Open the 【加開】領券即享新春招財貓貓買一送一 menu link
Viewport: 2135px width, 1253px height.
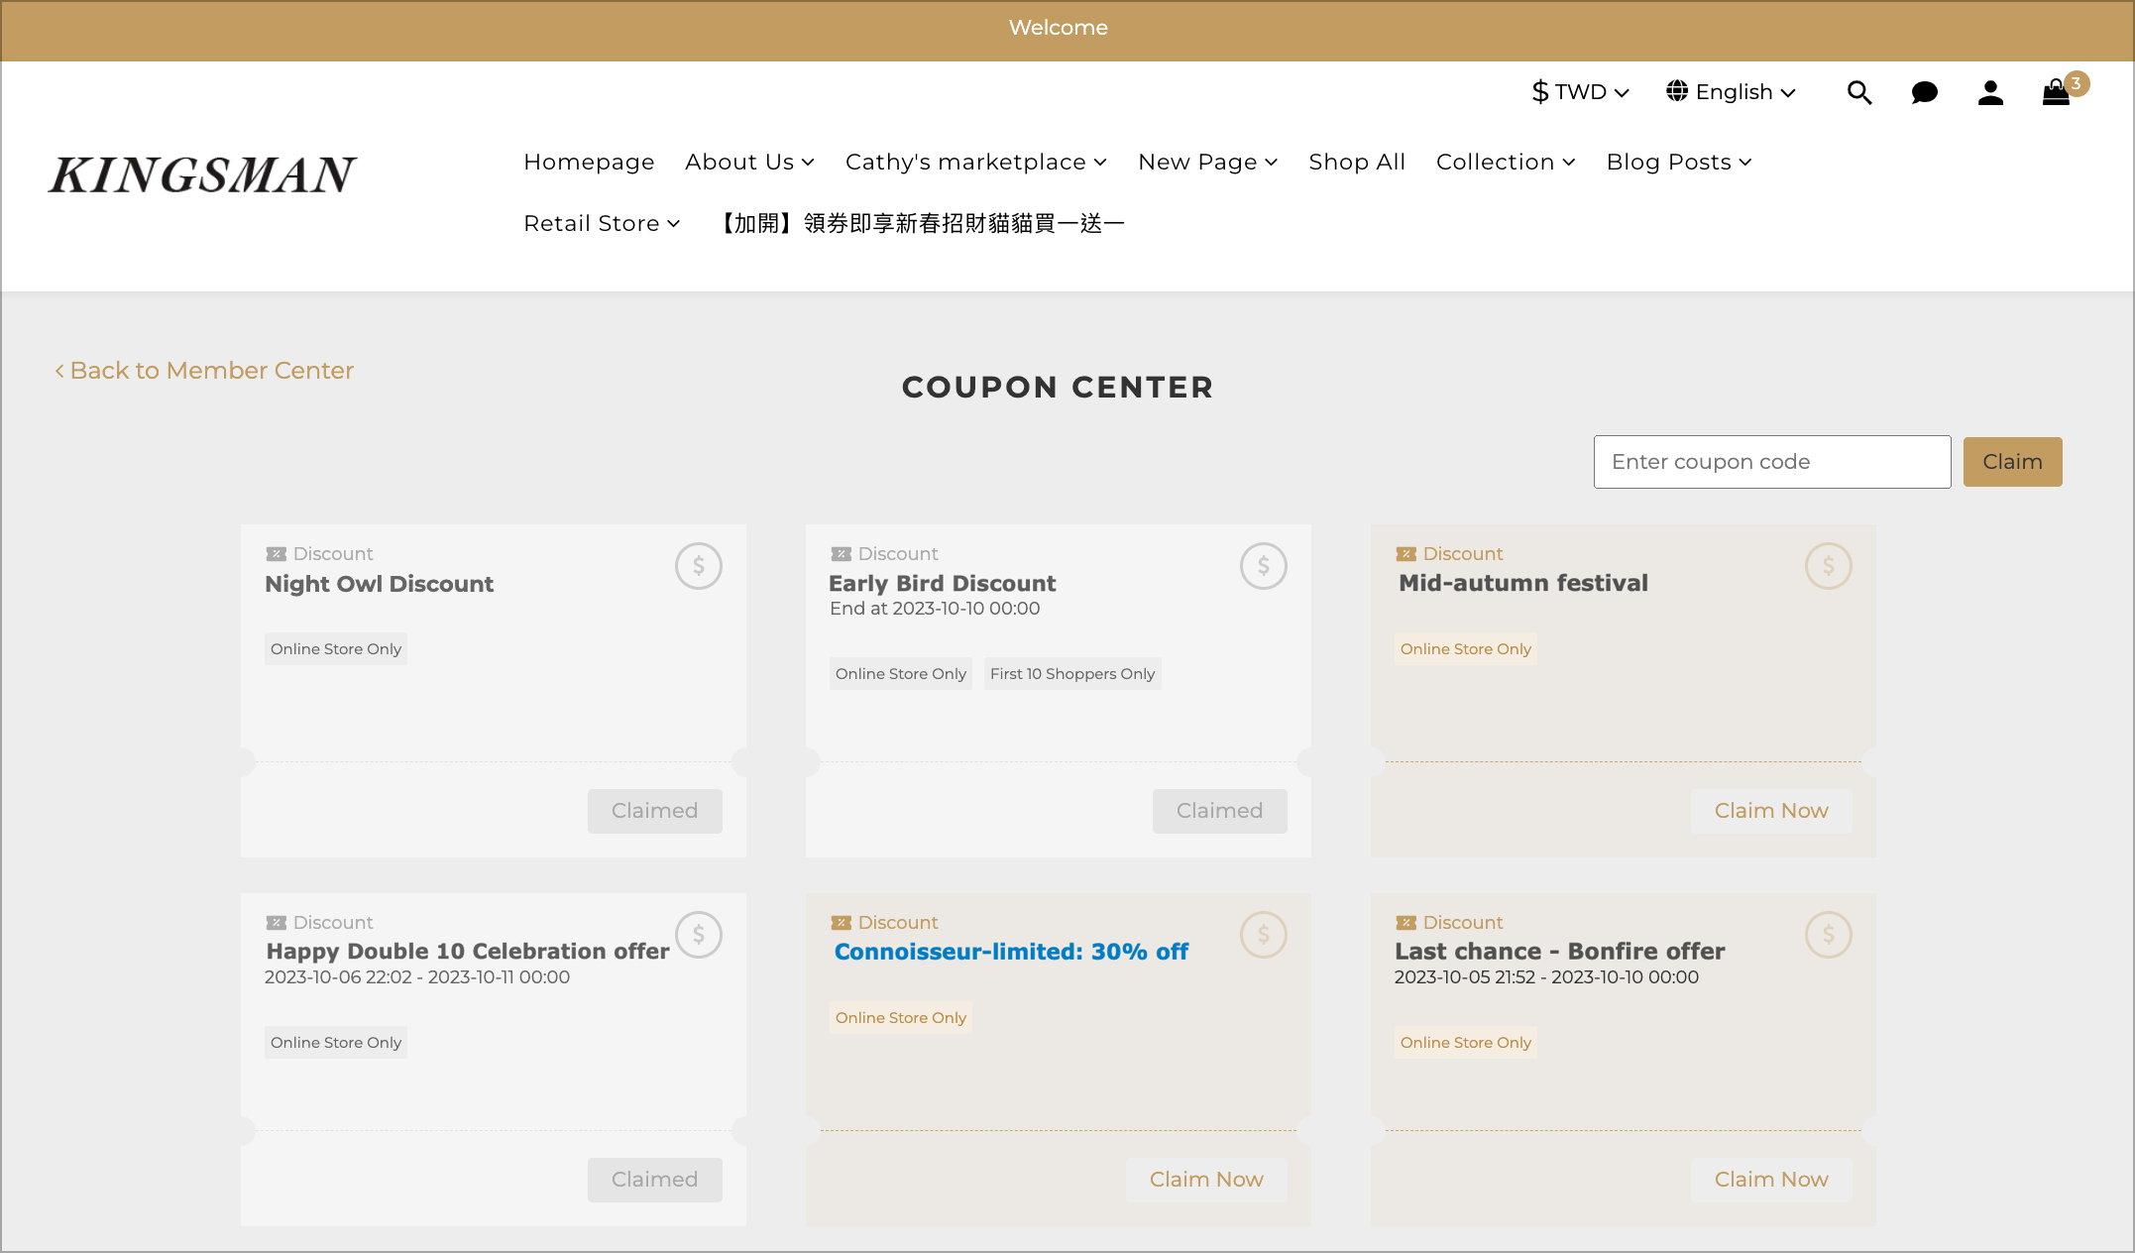920,223
